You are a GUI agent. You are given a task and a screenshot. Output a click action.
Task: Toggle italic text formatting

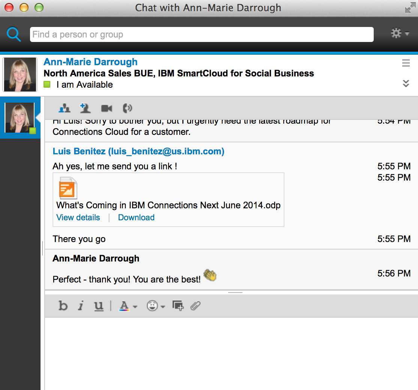tap(81, 306)
